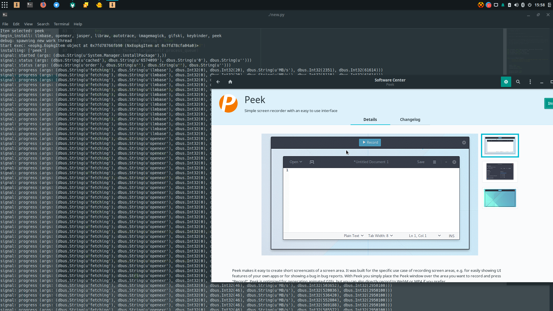553x311 pixels.
Task: Open the Raven sidebar toggle icon
Action: [x=549, y=5]
